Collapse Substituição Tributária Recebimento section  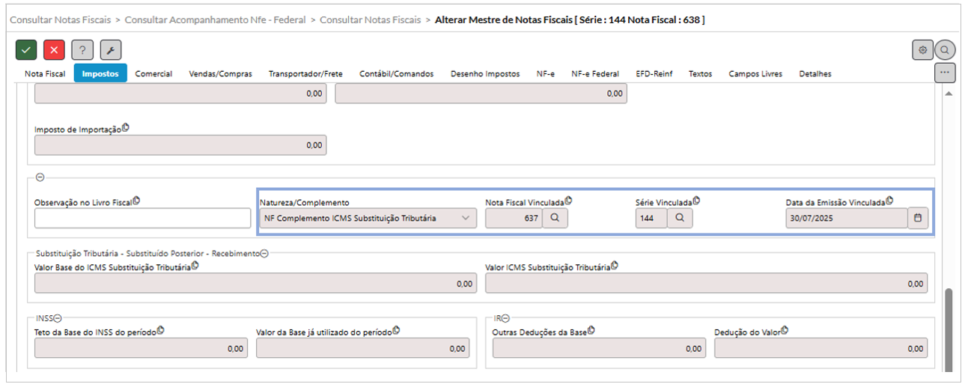(x=264, y=254)
